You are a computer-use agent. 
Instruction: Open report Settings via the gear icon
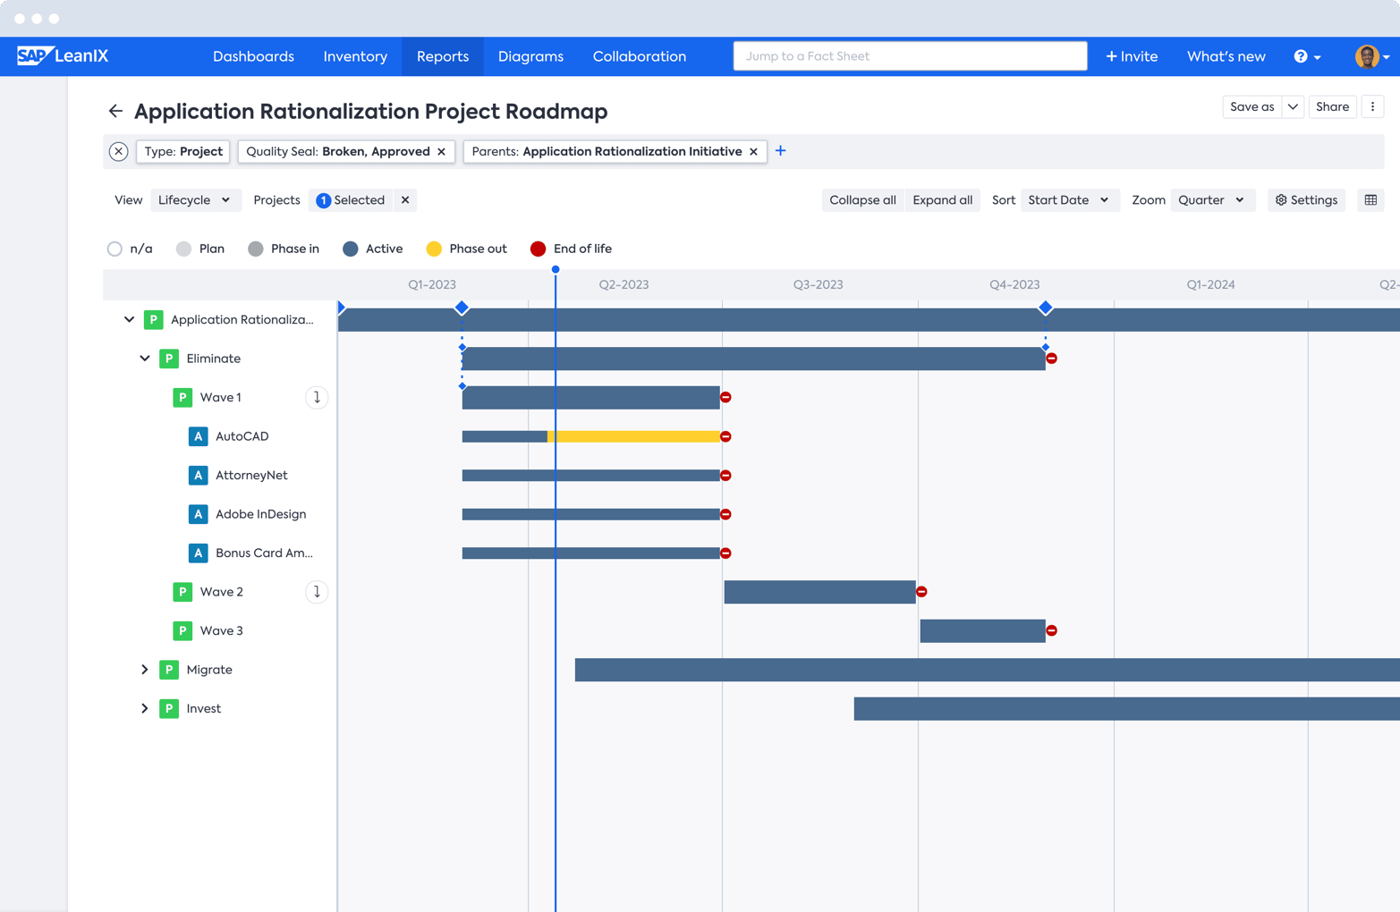(x=1305, y=199)
